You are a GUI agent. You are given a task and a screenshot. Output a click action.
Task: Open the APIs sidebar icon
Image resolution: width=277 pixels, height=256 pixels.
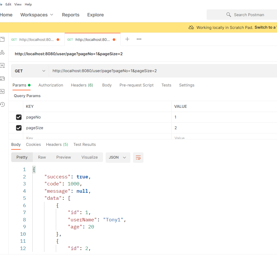pos(2,52)
